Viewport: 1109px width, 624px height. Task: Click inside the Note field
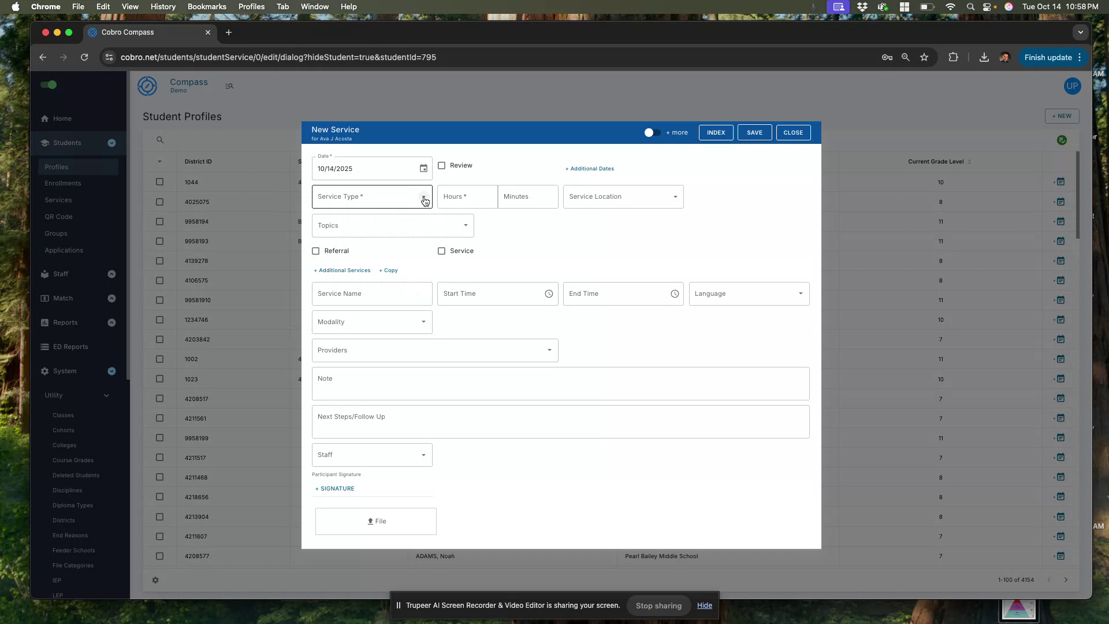pos(560,383)
